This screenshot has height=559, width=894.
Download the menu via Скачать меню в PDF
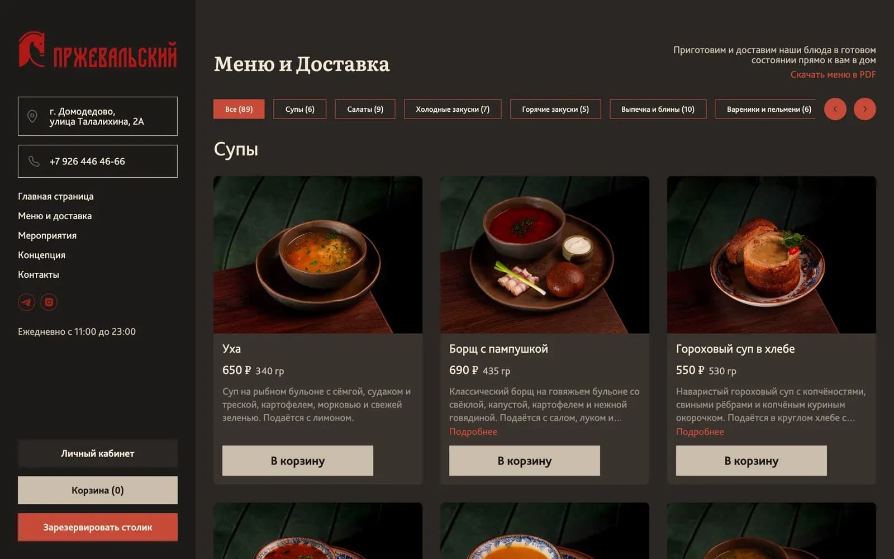click(x=833, y=74)
